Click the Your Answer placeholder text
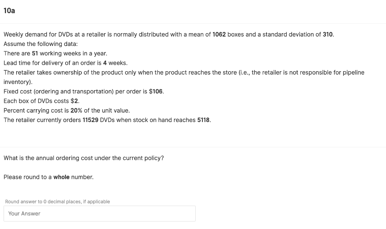This screenshot has width=386, height=229. (x=25, y=214)
